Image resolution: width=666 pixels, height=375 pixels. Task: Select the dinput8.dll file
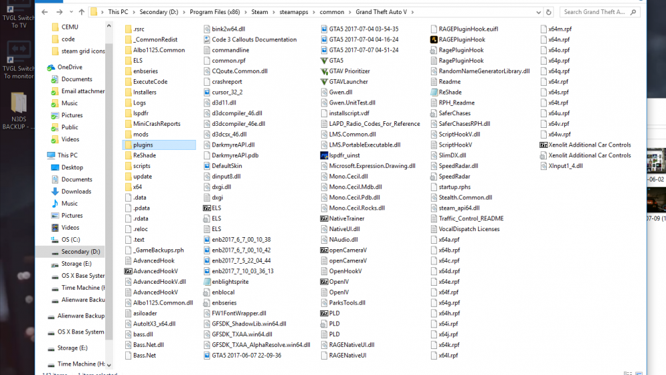[x=222, y=177]
